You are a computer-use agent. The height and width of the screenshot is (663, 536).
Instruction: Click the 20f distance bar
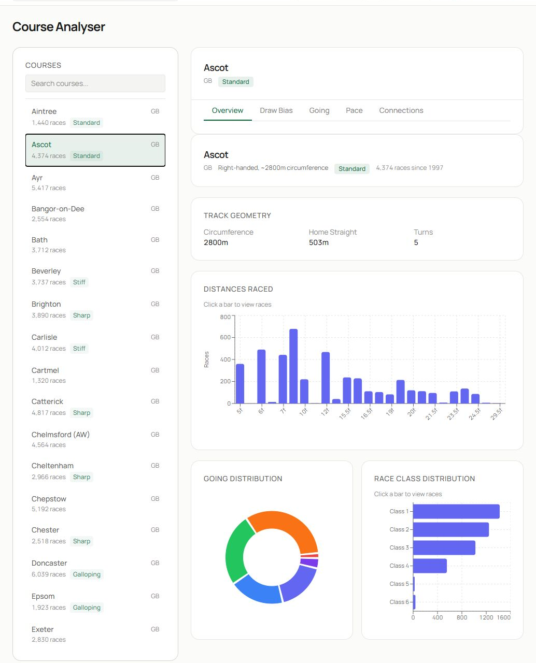pyautogui.click(x=411, y=397)
